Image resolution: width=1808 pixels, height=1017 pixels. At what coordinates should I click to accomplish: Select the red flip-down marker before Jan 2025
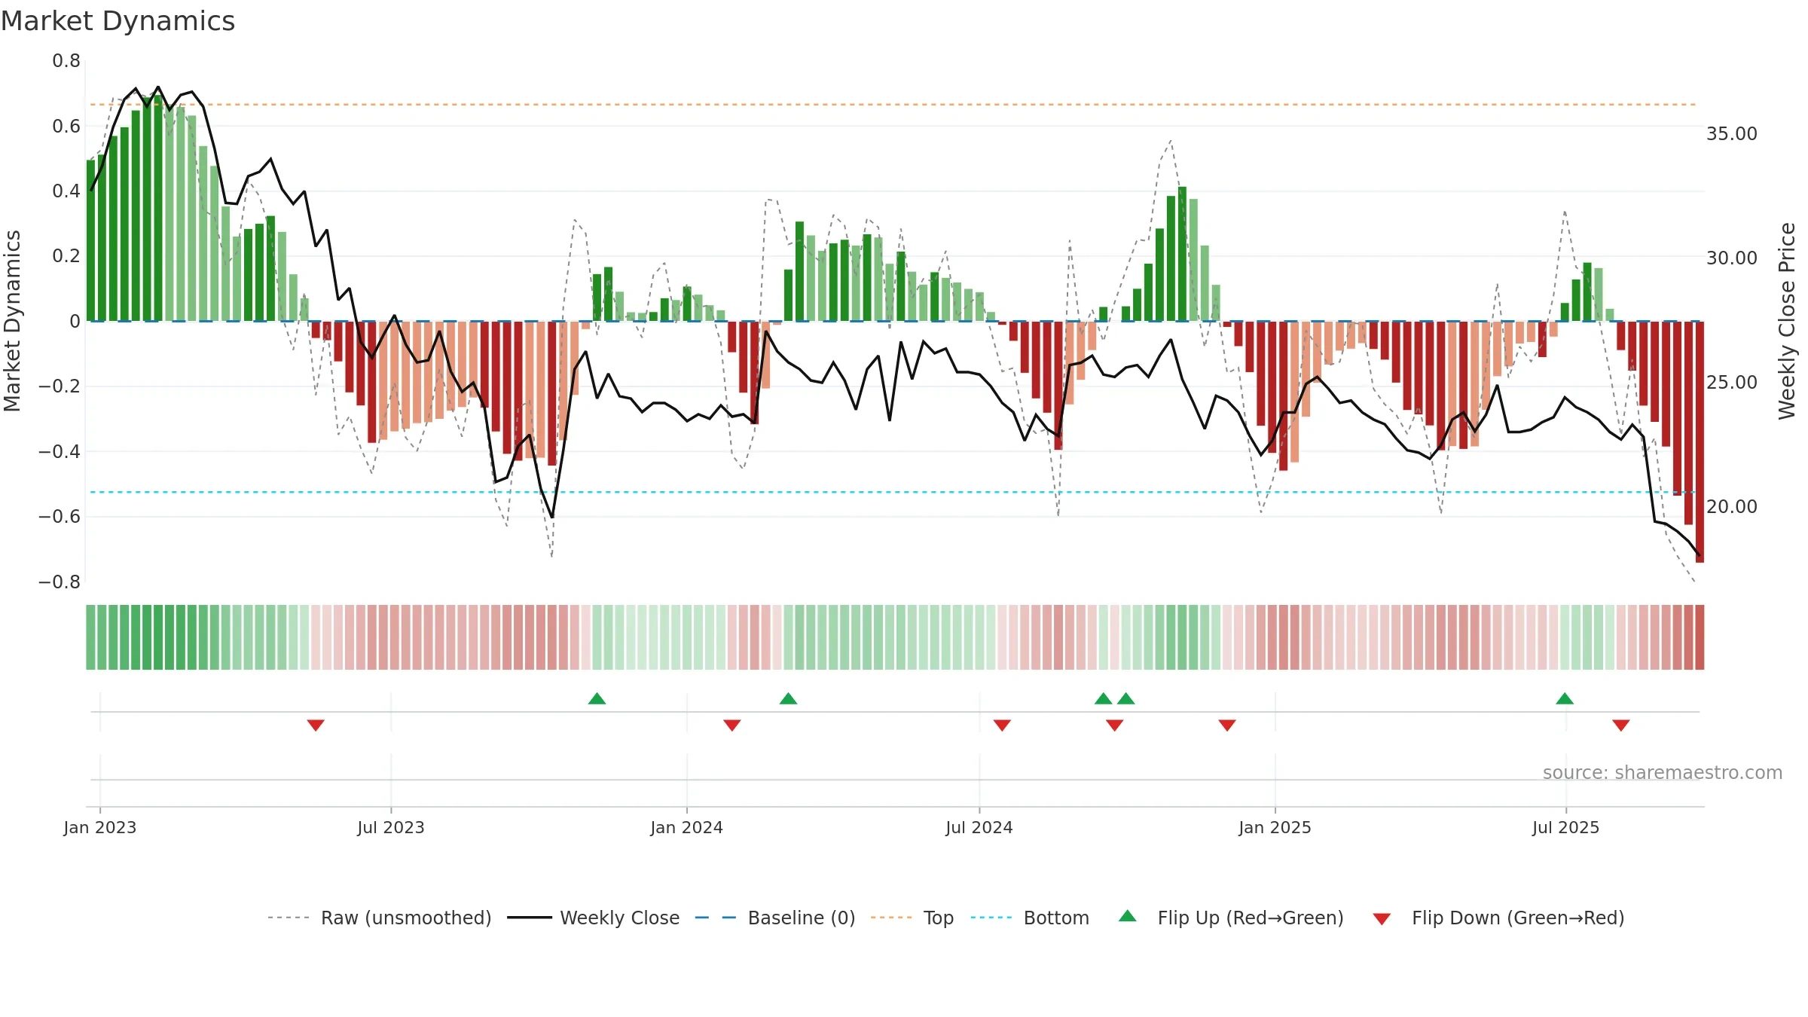click(x=1227, y=725)
